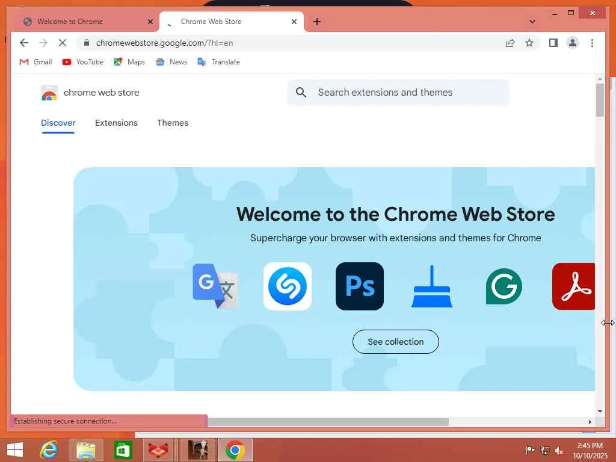Open the News bookmark
Viewport: 616px width, 462px height.
point(171,62)
